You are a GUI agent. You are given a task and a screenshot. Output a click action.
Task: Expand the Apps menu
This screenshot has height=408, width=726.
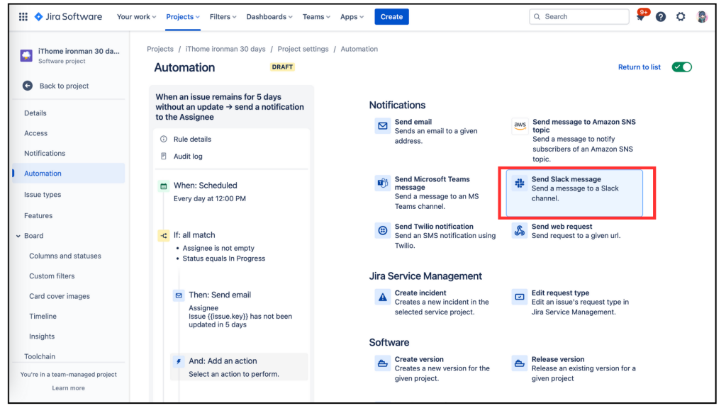click(x=352, y=17)
